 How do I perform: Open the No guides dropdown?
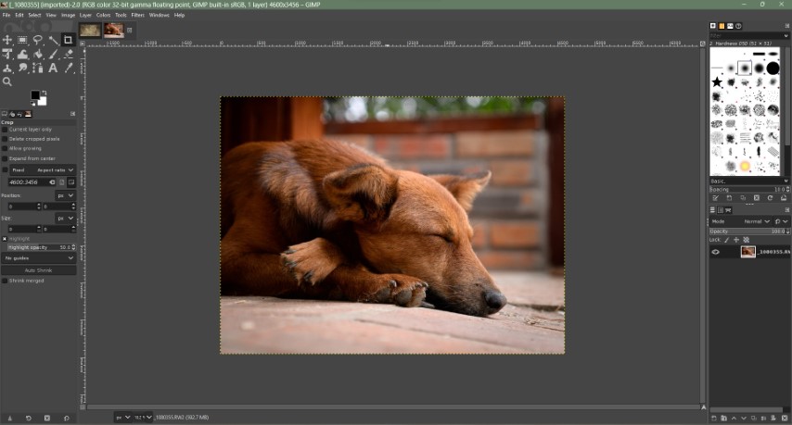pyautogui.click(x=39, y=258)
